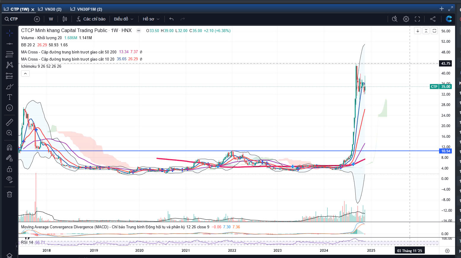
Task: Open time axis settings gear icon
Action: [x=447, y=251]
